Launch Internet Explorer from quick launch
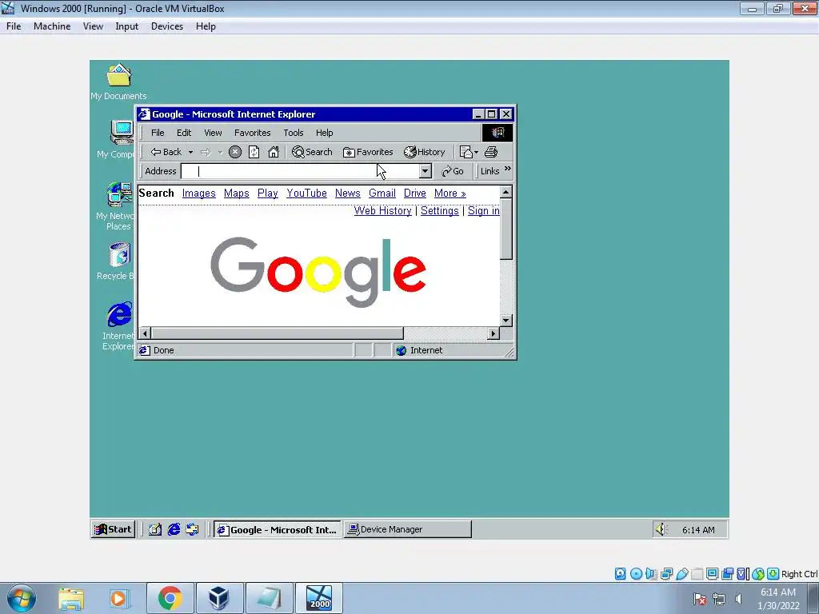Screen dimensions: 819x614 174,529
